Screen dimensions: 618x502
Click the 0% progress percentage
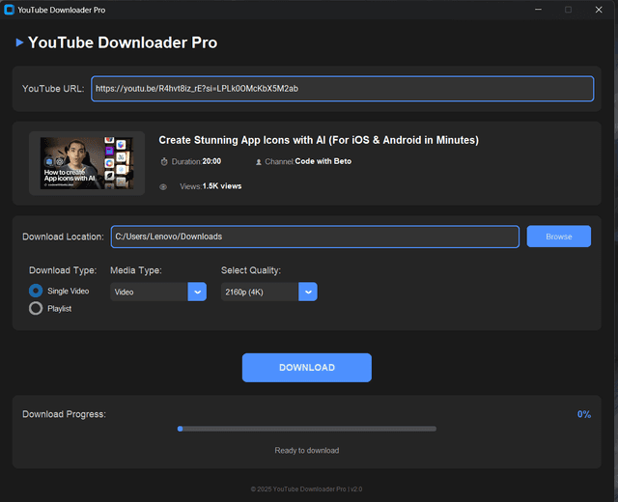pos(584,414)
